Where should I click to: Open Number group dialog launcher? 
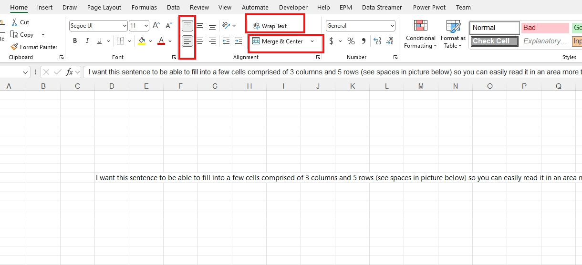point(395,57)
